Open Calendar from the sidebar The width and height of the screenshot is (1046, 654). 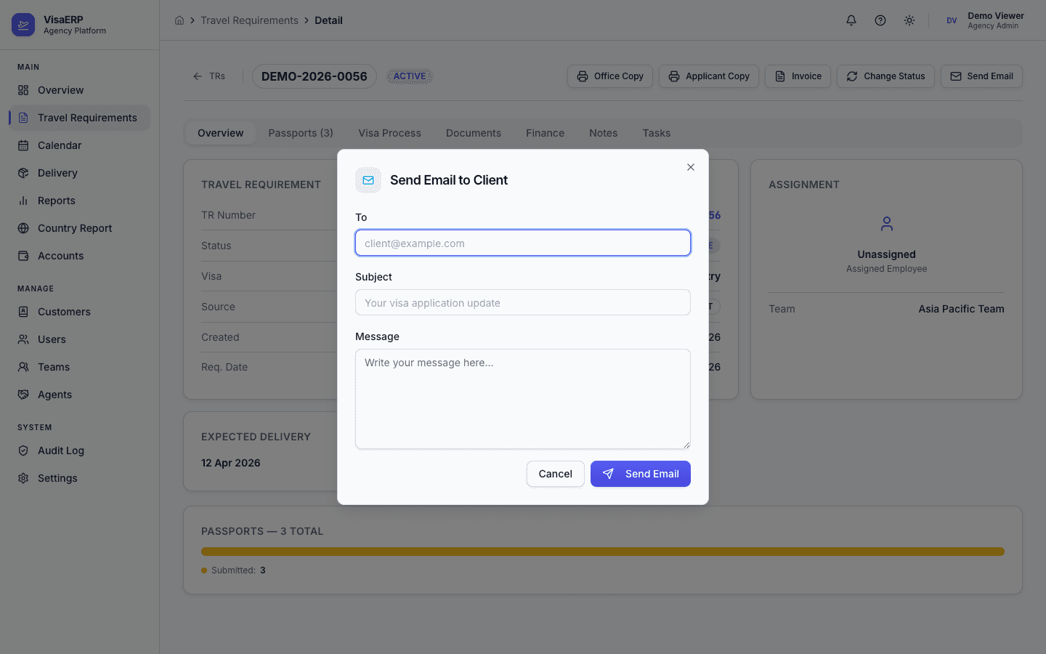(60, 145)
